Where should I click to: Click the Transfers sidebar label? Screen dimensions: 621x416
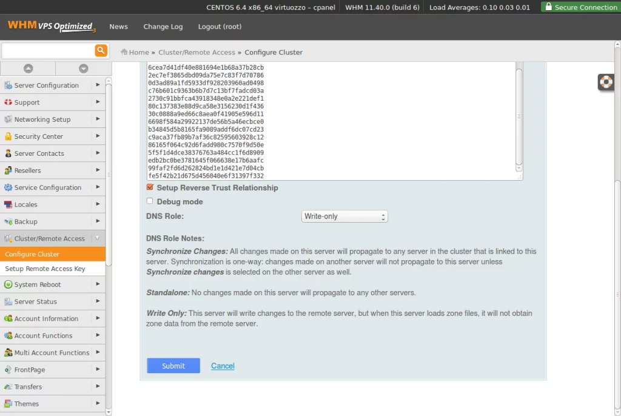point(28,387)
